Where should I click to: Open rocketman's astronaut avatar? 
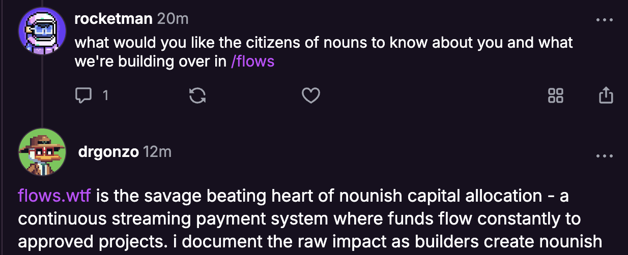point(42,31)
